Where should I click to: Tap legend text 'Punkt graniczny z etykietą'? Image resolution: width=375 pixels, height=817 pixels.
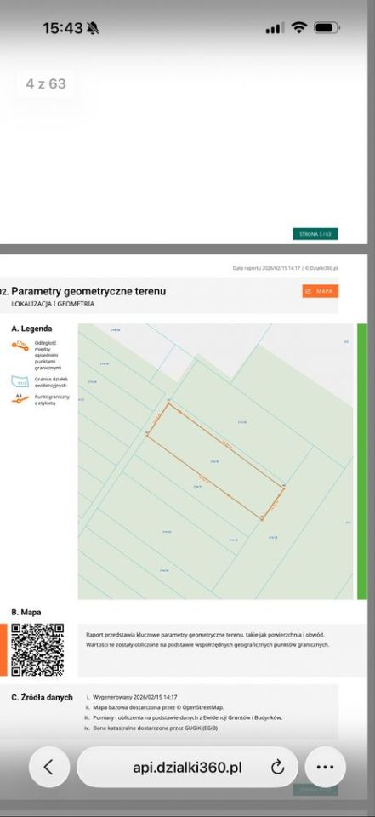52,400
